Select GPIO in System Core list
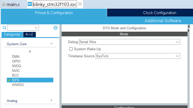This screenshot has width=193, height=108. click(16, 61)
